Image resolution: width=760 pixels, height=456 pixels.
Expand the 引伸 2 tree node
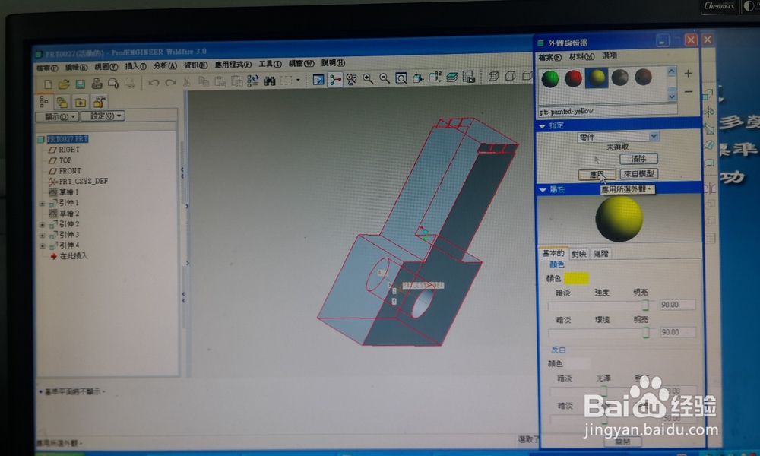pos(42,225)
